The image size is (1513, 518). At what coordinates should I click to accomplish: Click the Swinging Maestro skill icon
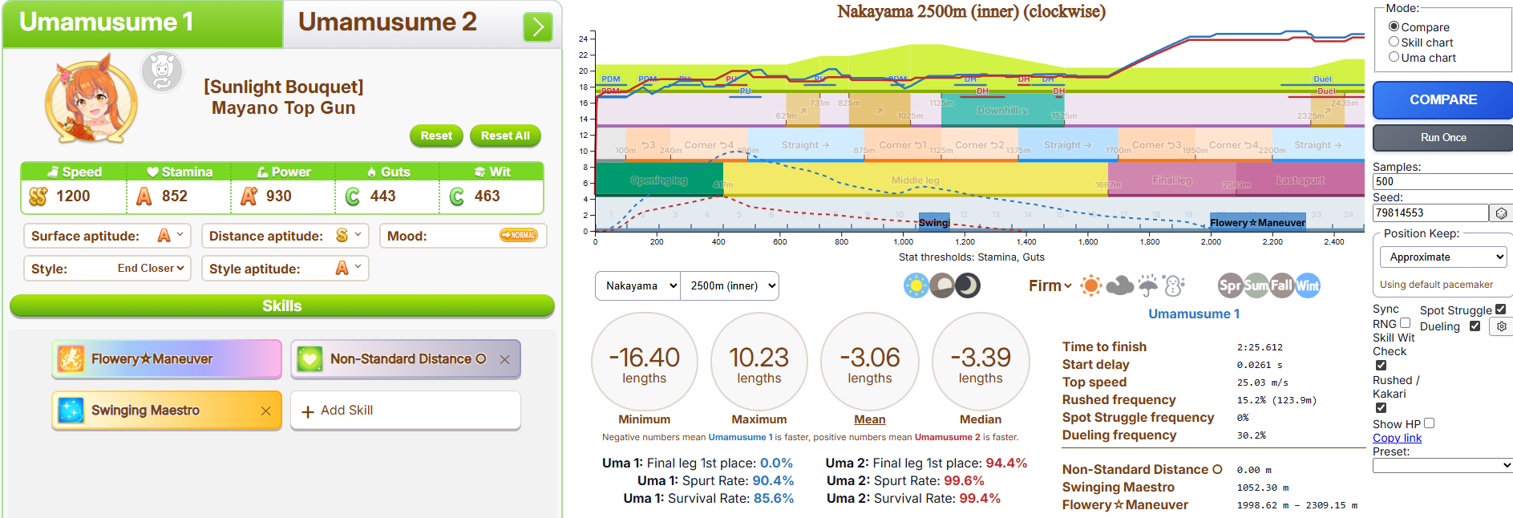[71, 410]
